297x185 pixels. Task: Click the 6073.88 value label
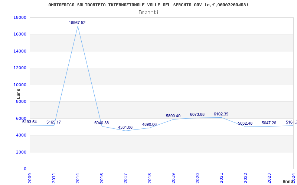coord(197,115)
